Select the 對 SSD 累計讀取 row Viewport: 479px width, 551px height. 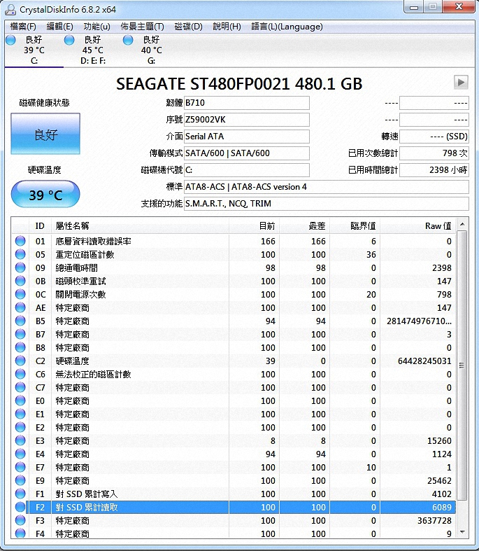pos(234,507)
